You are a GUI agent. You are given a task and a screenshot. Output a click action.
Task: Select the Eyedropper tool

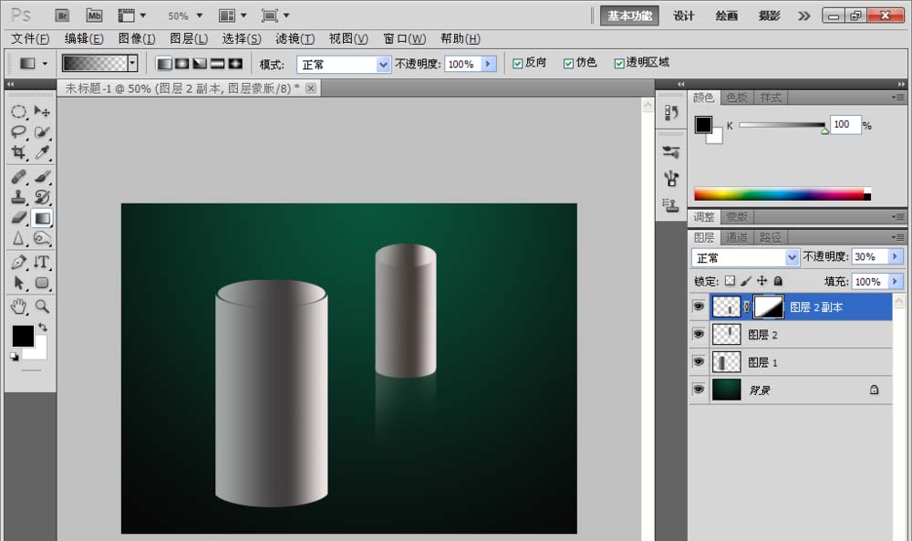point(42,153)
